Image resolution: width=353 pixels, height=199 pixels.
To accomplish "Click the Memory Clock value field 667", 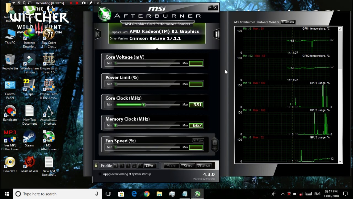I will tap(196, 125).
